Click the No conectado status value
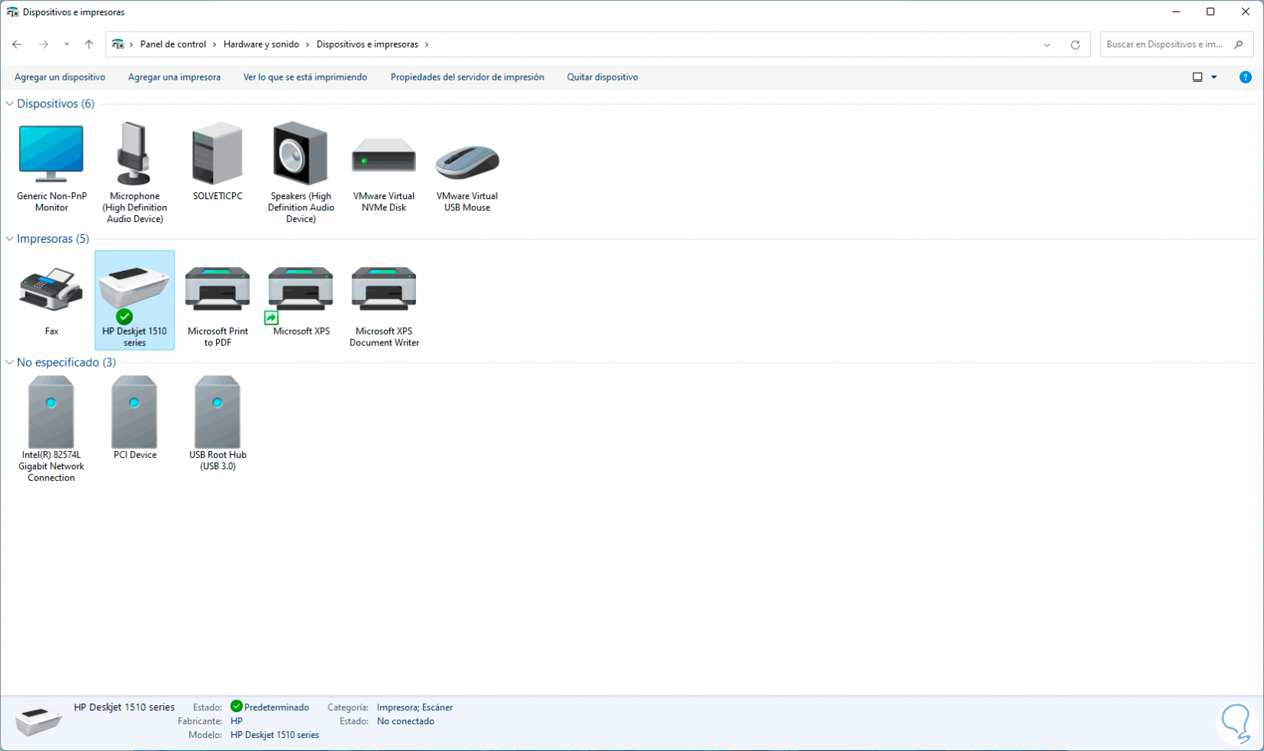The height and width of the screenshot is (751, 1264). point(405,721)
